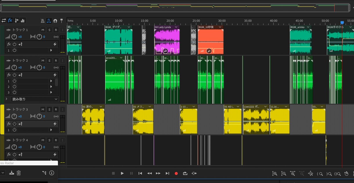
Task: Mute トラック 2
Action: [43, 61]
